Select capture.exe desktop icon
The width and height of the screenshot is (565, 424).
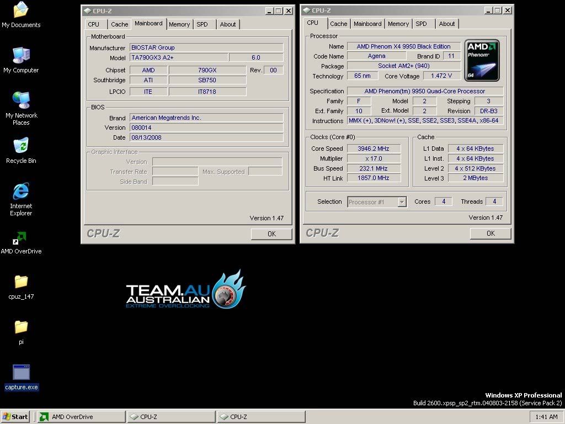click(22, 378)
